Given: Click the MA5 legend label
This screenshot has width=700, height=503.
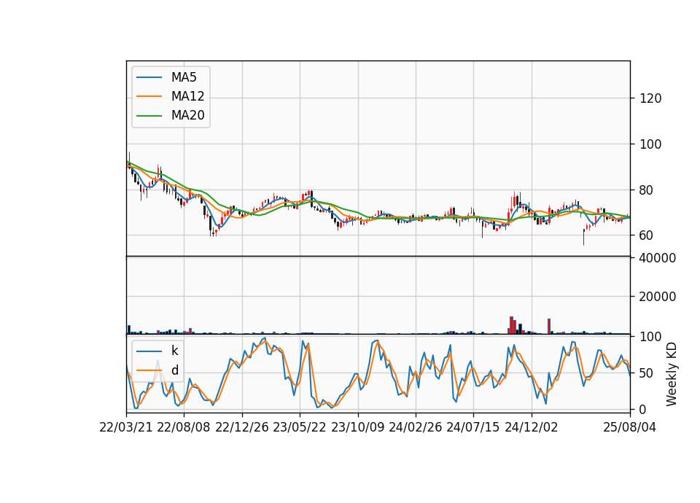Looking at the screenshot, I should [x=184, y=77].
